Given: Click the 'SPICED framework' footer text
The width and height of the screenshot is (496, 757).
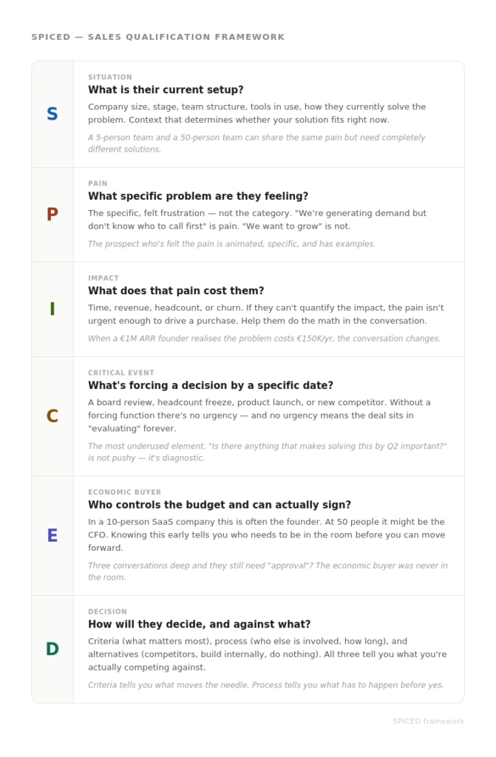Looking at the screenshot, I should [428, 722].
